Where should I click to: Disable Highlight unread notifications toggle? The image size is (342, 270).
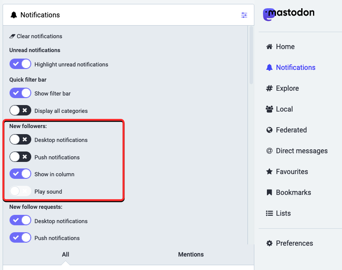pos(20,64)
